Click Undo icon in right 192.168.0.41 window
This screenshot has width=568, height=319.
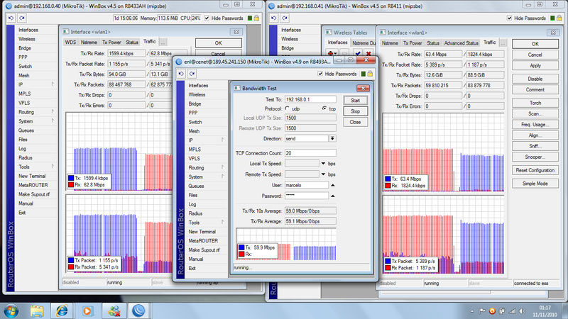[x=274, y=18]
